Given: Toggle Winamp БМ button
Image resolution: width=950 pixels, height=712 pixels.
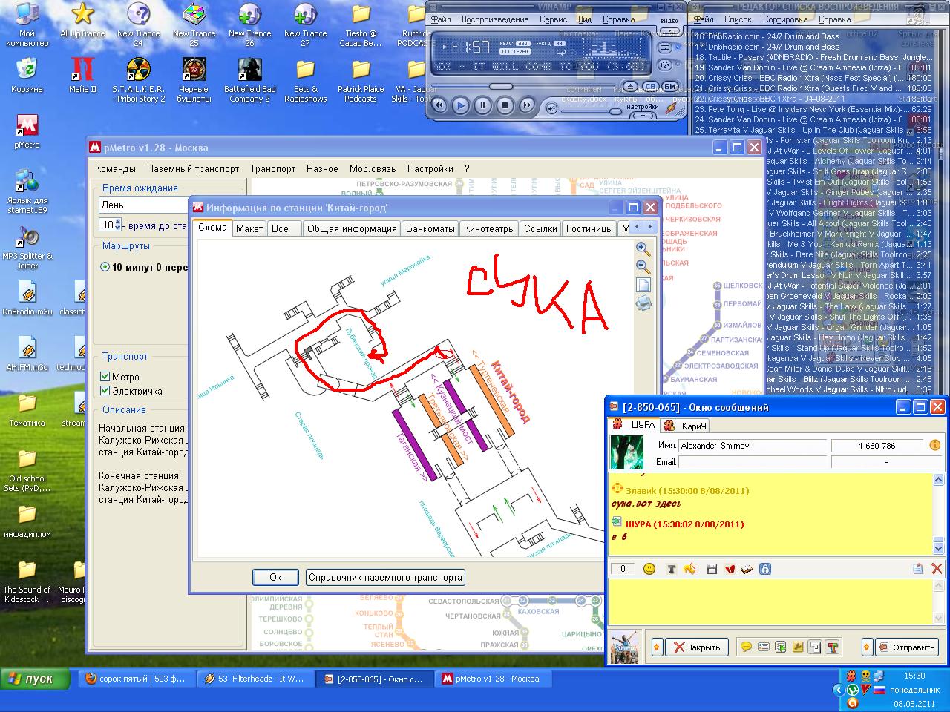Looking at the screenshot, I should [x=670, y=86].
